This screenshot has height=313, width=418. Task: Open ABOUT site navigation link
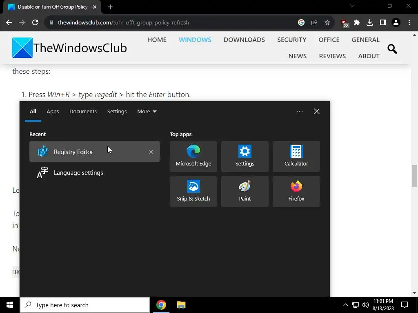coord(369,56)
